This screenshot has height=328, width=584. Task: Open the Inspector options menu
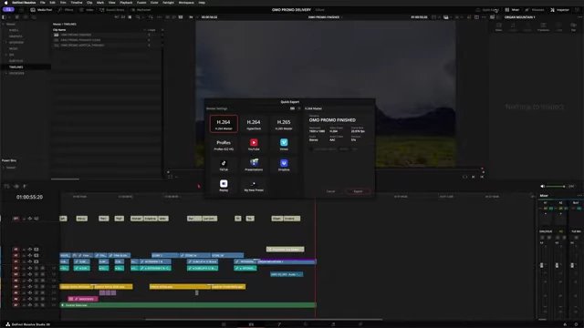tap(579, 17)
